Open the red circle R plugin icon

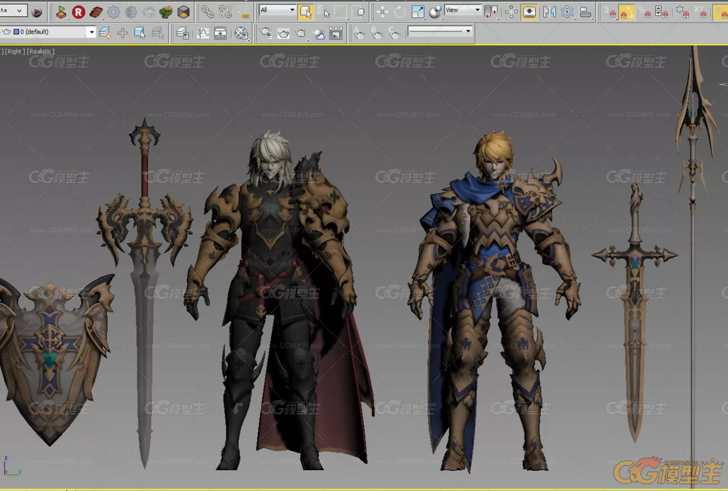coord(78,12)
